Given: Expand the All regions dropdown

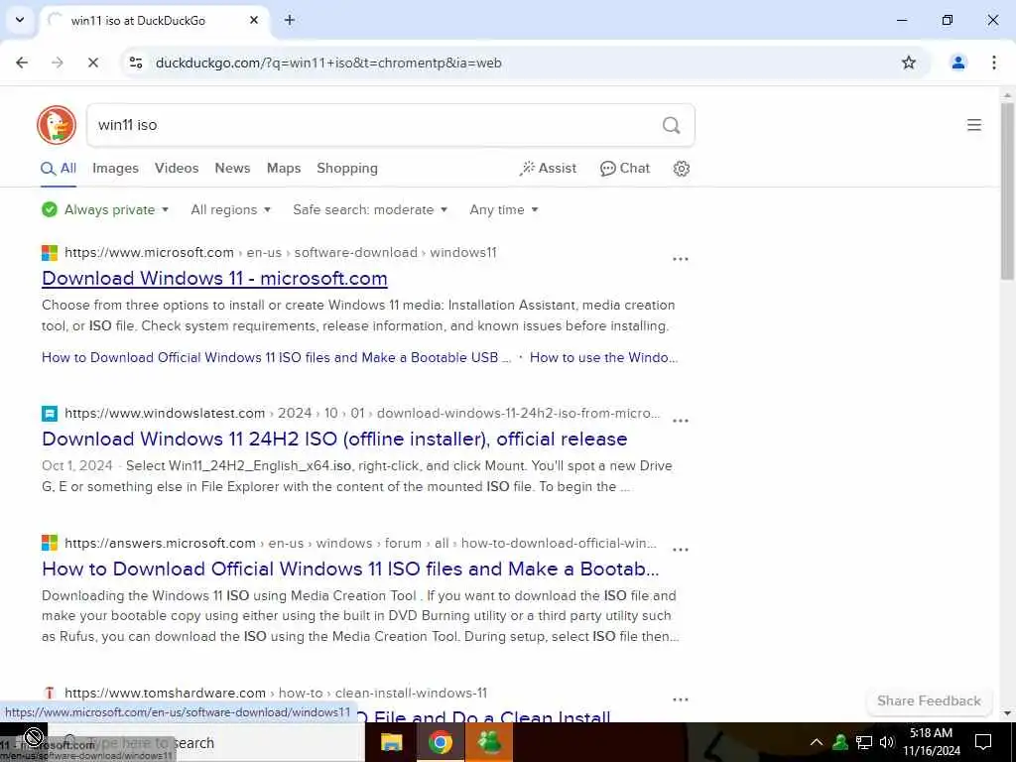Looking at the screenshot, I should tap(230, 210).
